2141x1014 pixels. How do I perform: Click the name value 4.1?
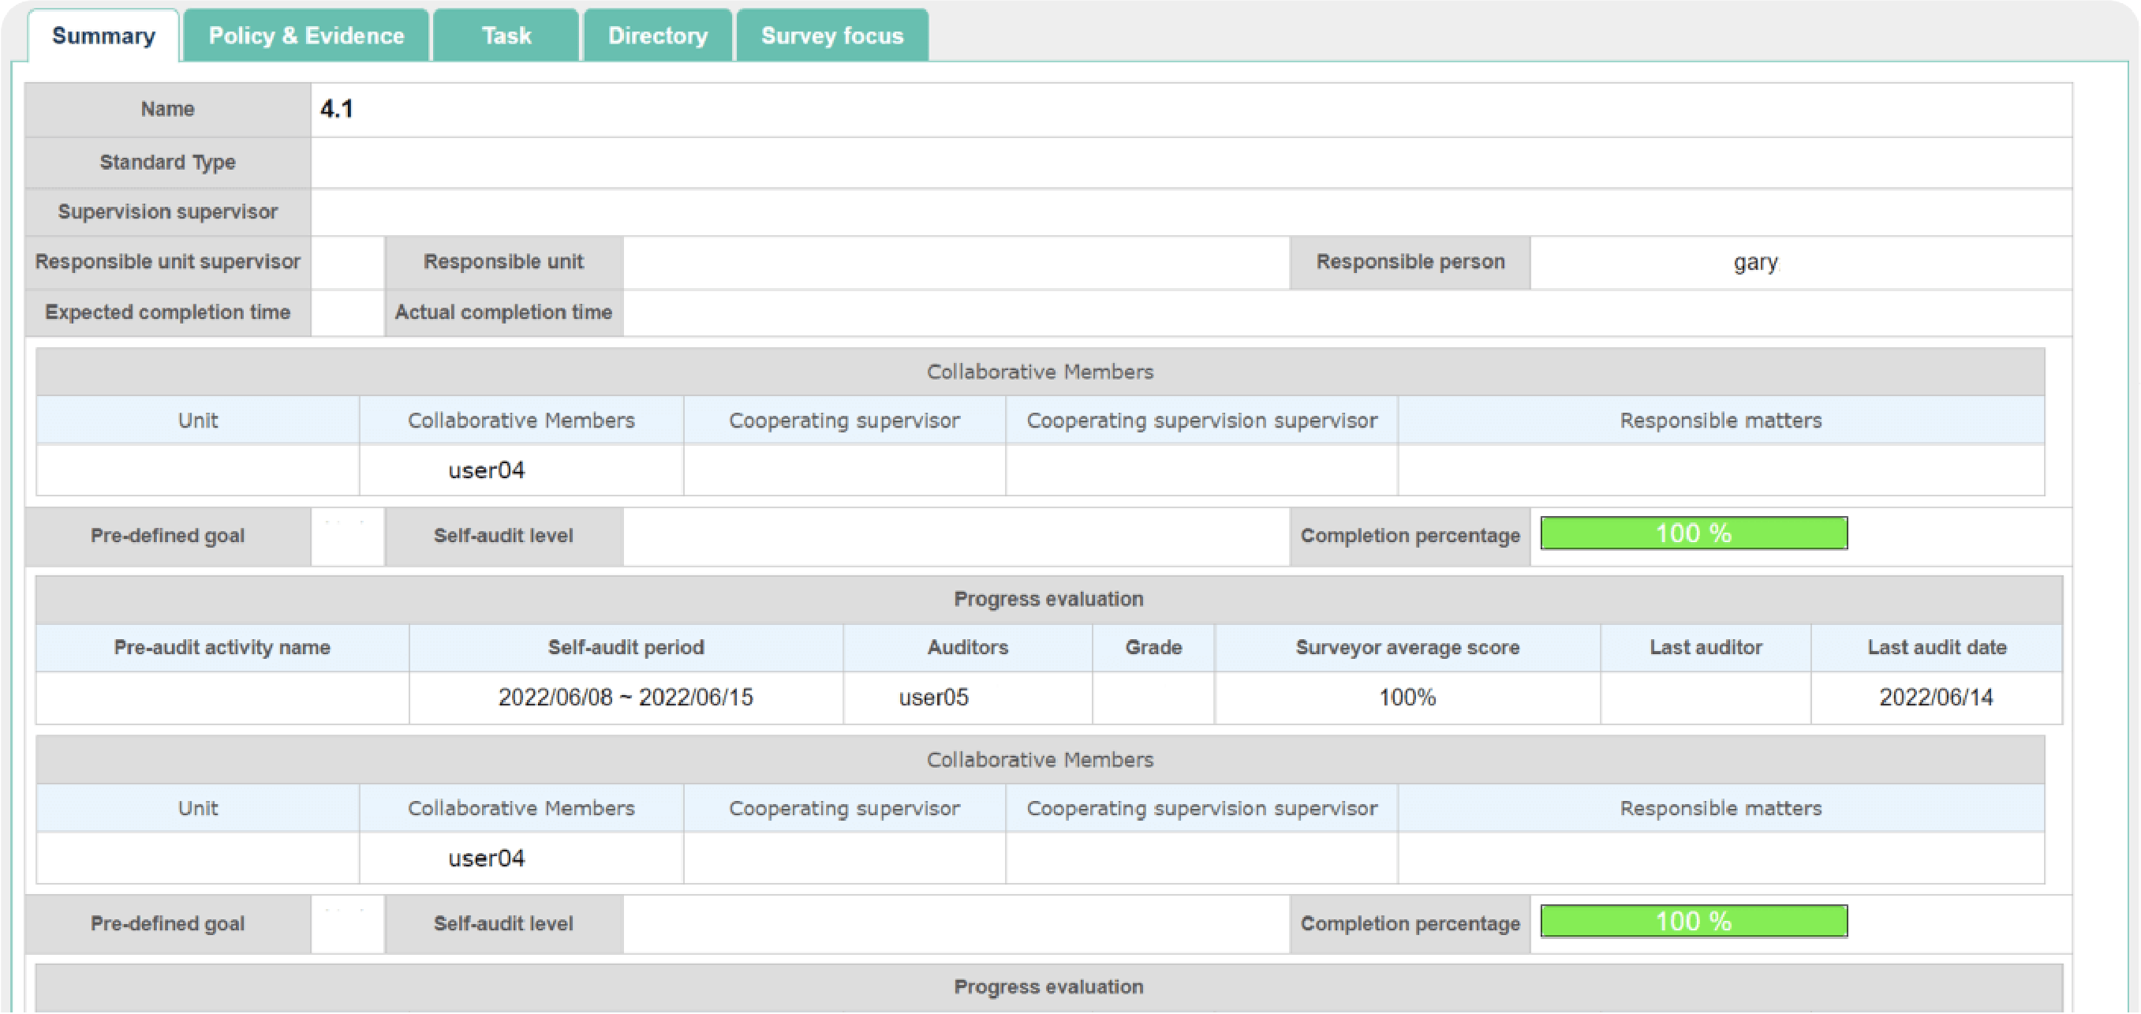tap(337, 109)
